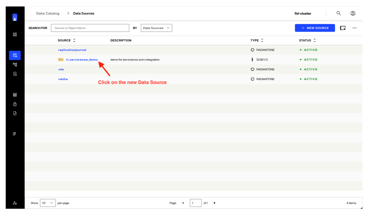367x213 pixels.
Task: Click the New Source button
Action: 315,28
